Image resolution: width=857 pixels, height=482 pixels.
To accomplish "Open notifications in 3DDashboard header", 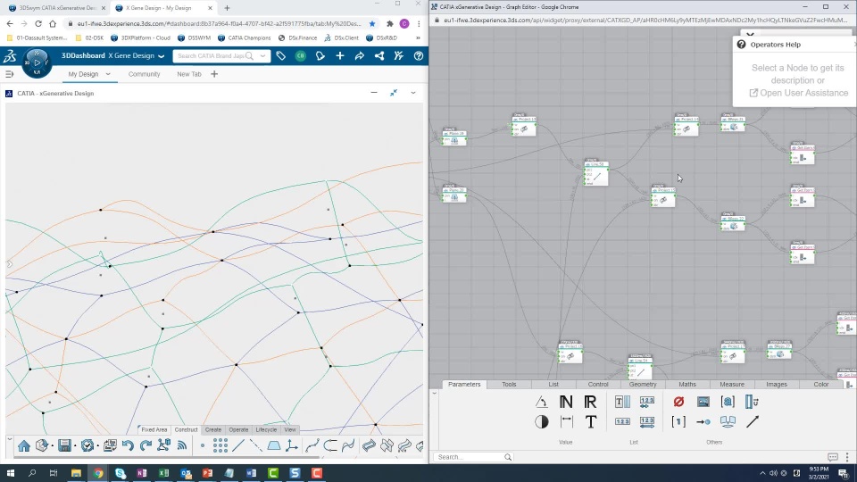I will pos(320,55).
